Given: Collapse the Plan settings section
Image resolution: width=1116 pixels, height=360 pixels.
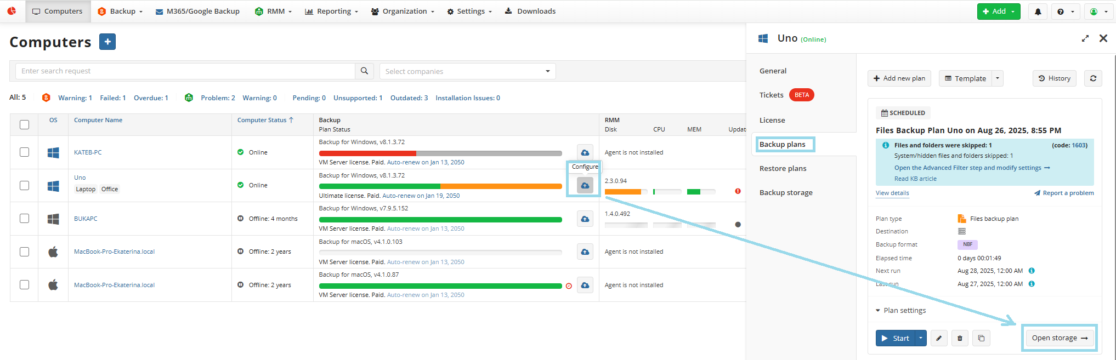Looking at the screenshot, I should pyautogui.click(x=901, y=311).
